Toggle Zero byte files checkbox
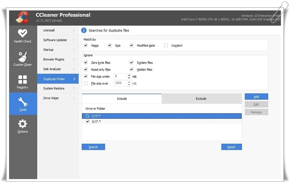 (86, 62)
